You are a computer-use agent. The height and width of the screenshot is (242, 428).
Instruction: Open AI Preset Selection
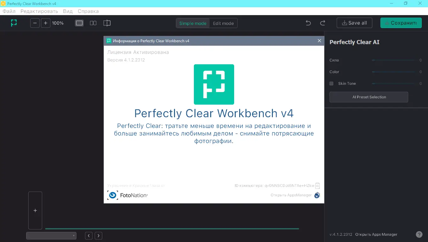click(369, 97)
